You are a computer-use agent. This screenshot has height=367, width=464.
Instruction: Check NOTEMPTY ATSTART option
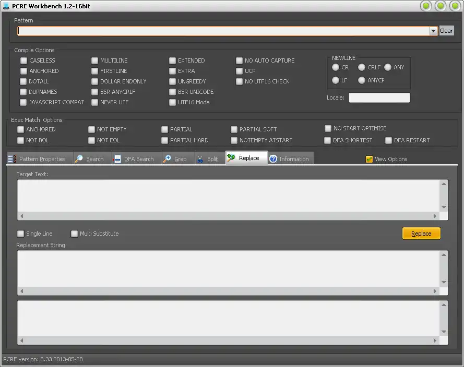pyautogui.click(x=234, y=140)
